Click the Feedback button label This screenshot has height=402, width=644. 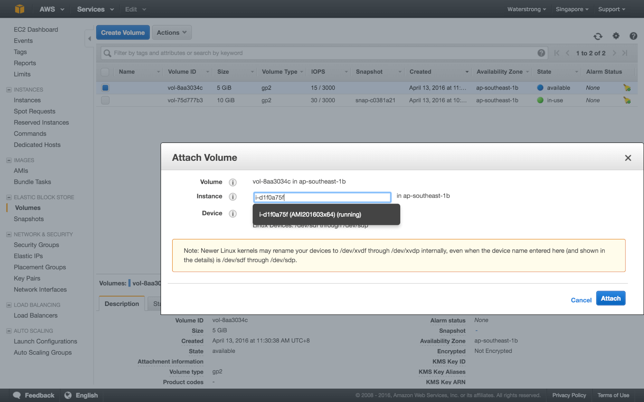tap(40, 395)
